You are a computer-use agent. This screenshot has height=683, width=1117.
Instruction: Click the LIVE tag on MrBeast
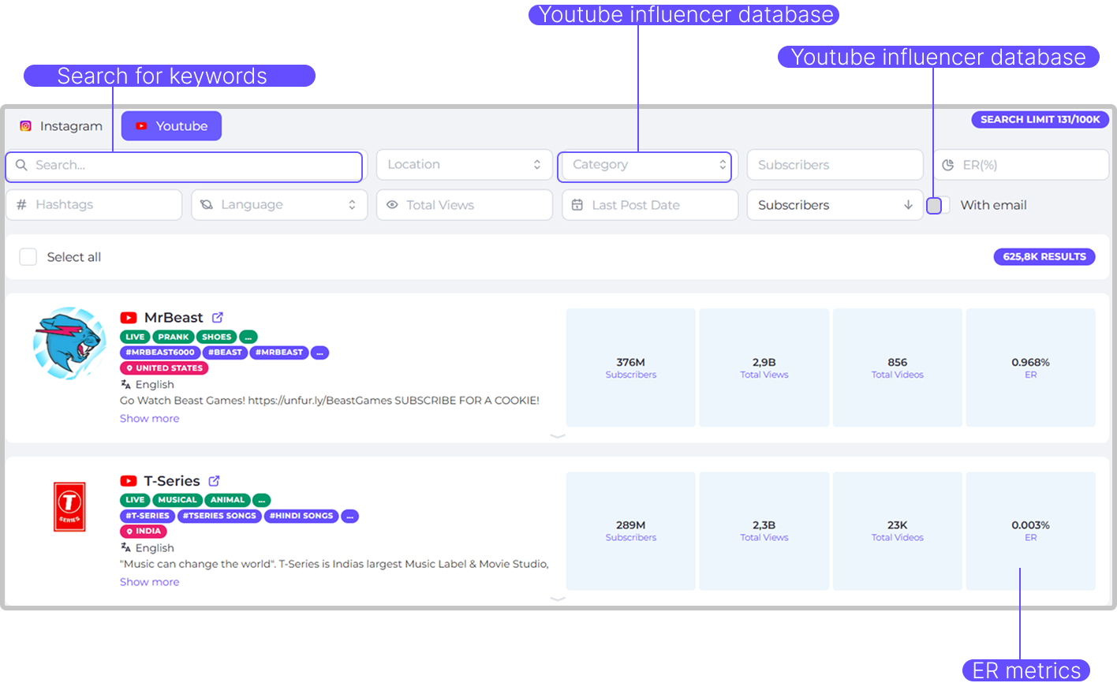coord(135,337)
